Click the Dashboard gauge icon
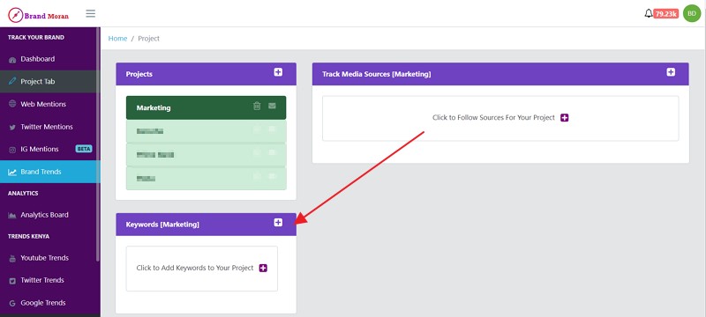706x317 pixels. tap(12, 59)
